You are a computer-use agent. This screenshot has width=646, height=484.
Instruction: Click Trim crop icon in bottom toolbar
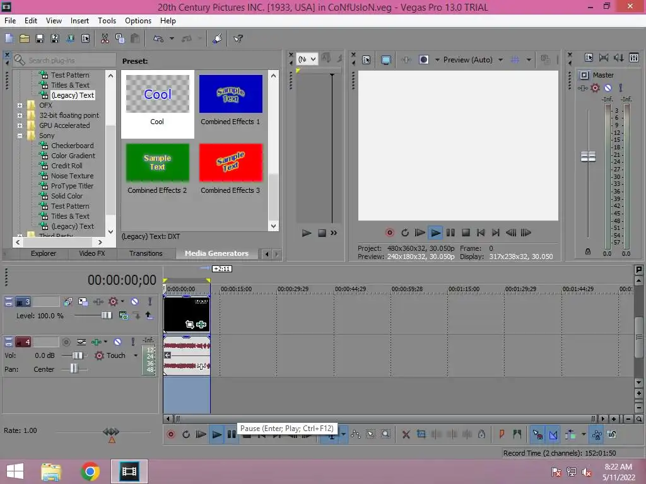[421, 435]
